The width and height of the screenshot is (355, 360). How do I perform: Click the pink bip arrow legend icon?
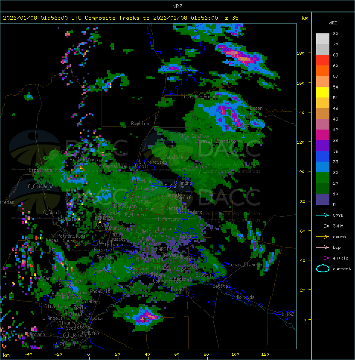(323, 247)
